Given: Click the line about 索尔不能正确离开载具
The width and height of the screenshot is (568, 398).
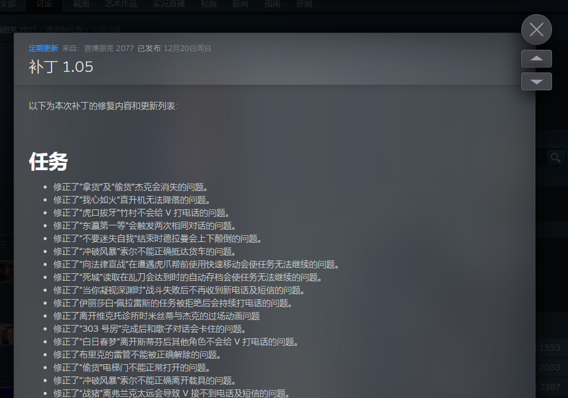Looking at the screenshot, I should click(x=146, y=381).
